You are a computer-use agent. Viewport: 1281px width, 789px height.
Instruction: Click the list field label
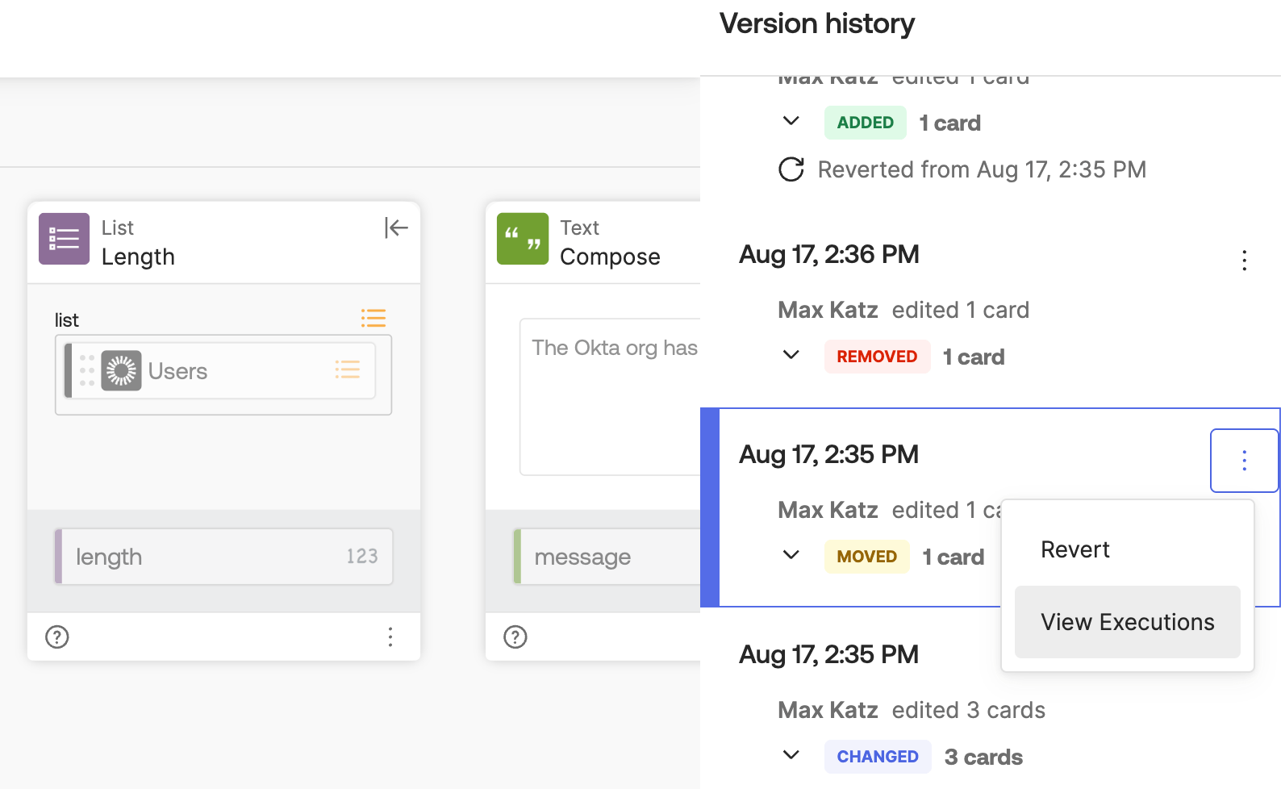point(67,320)
